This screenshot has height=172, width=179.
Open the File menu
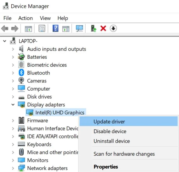(7, 18)
